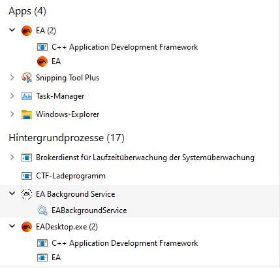Expand the Windows-Explorer entry

12,114
